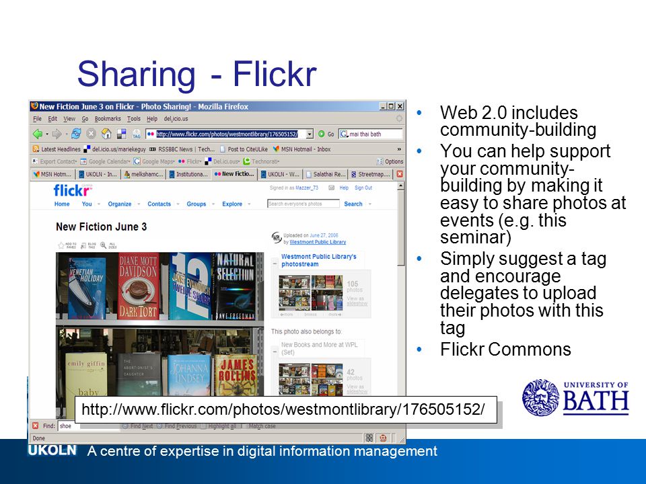Open the Edit menu
646x484 pixels.
coord(52,118)
